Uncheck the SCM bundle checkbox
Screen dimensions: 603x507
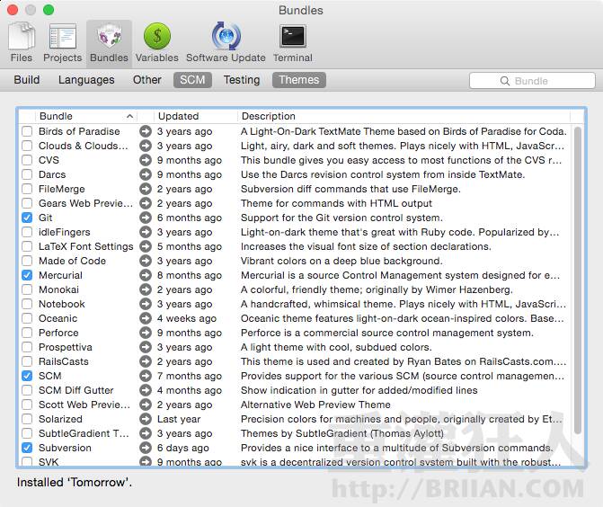point(27,376)
